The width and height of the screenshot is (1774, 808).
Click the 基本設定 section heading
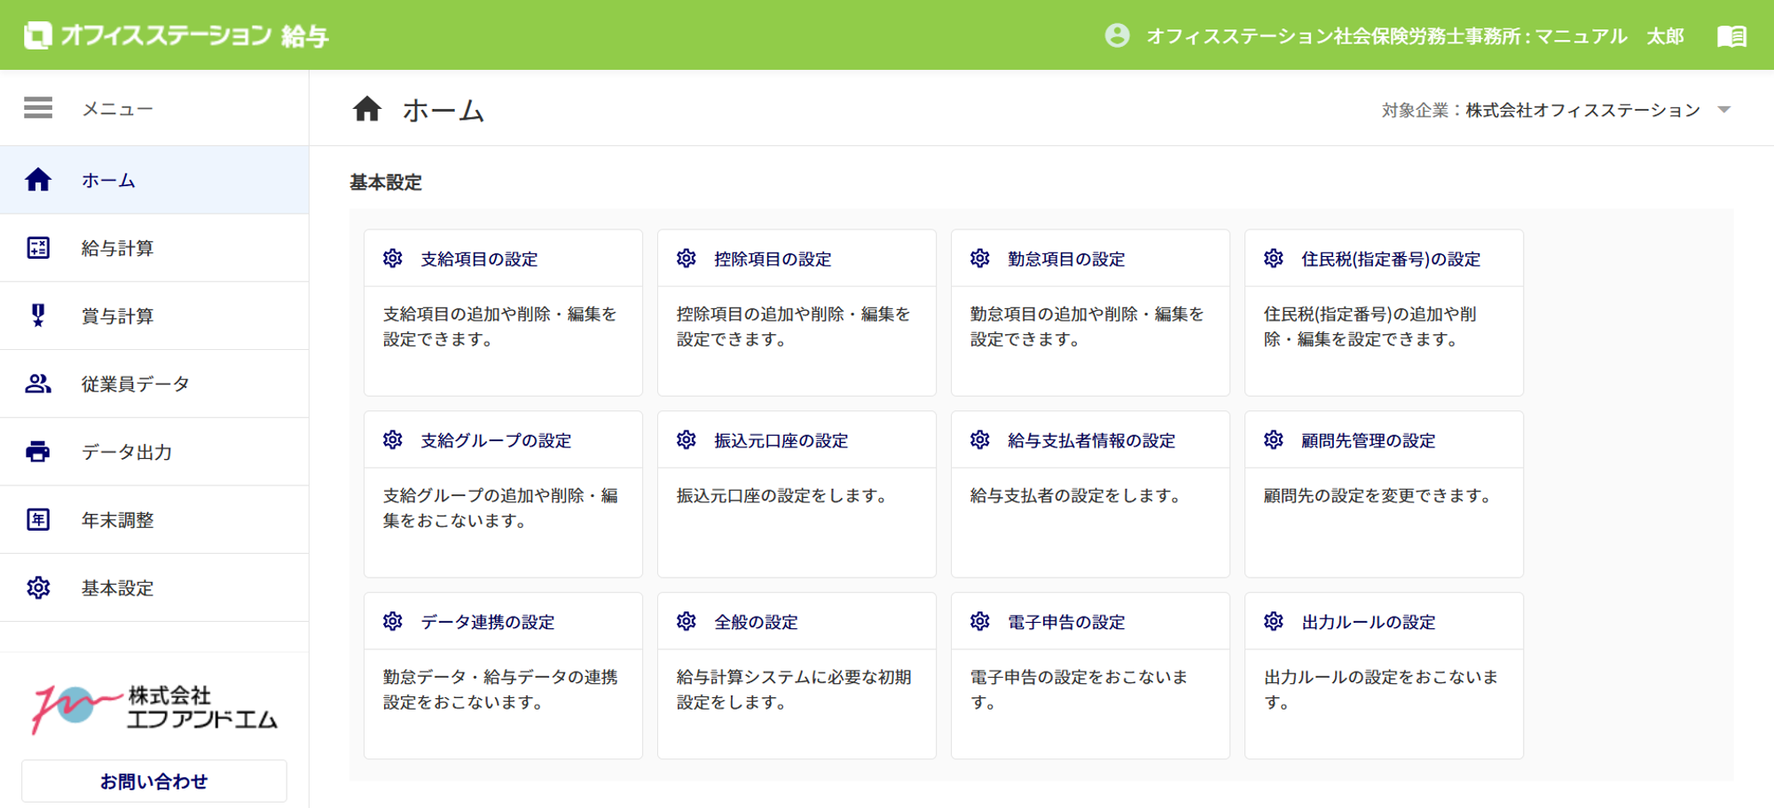coord(385,183)
